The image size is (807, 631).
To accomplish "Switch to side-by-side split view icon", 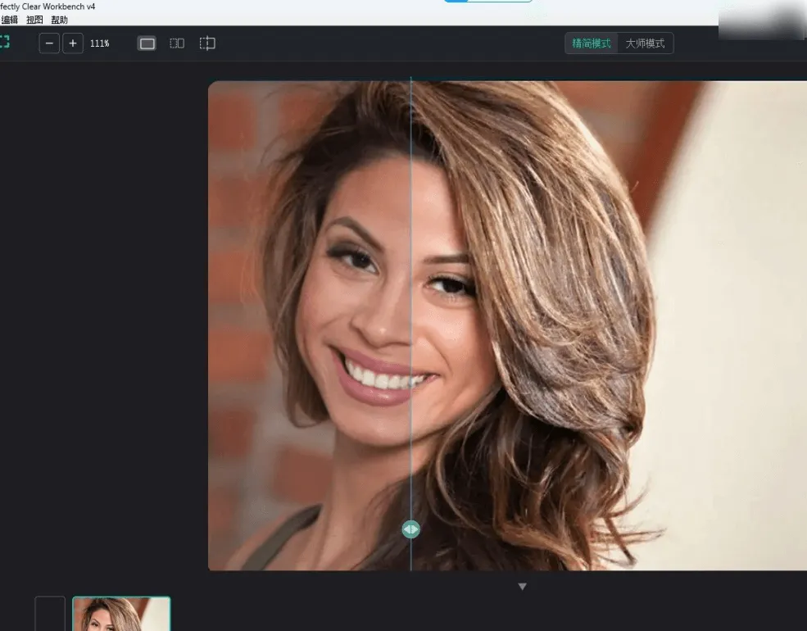I will 176,43.
